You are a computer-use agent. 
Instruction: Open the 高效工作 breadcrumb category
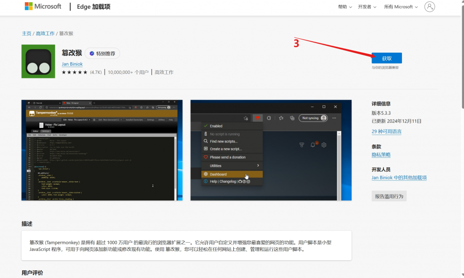pyautogui.click(x=45, y=34)
